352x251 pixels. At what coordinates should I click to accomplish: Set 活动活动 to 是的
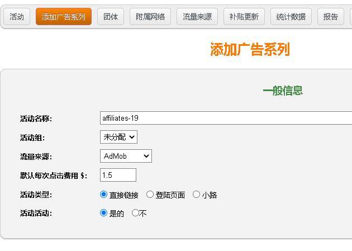click(103, 213)
